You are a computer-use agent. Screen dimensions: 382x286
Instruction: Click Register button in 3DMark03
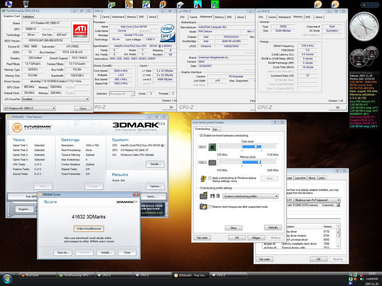click(x=25, y=209)
